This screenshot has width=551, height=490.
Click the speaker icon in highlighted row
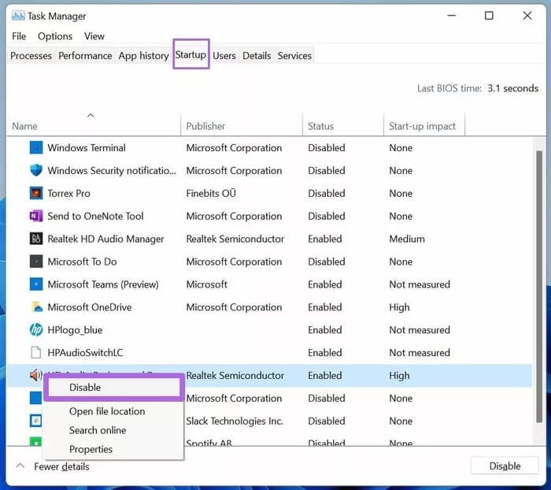pyautogui.click(x=36, y=375)
